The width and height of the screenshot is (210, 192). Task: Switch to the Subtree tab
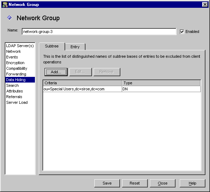click(x=52, y=46)
